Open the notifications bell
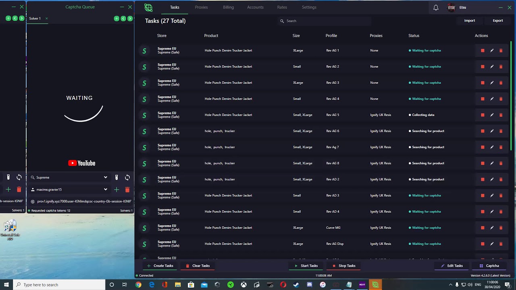 tap(436, 7)
